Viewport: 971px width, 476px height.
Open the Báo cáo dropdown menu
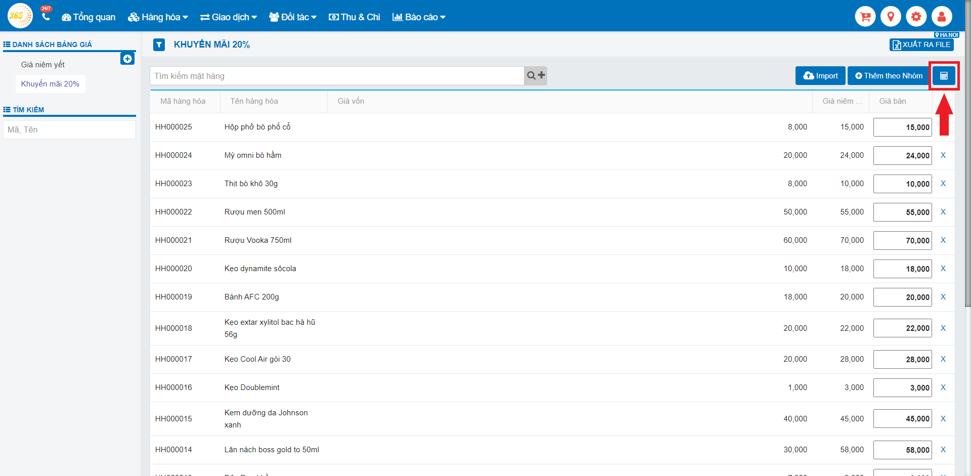tap(419, 17)
